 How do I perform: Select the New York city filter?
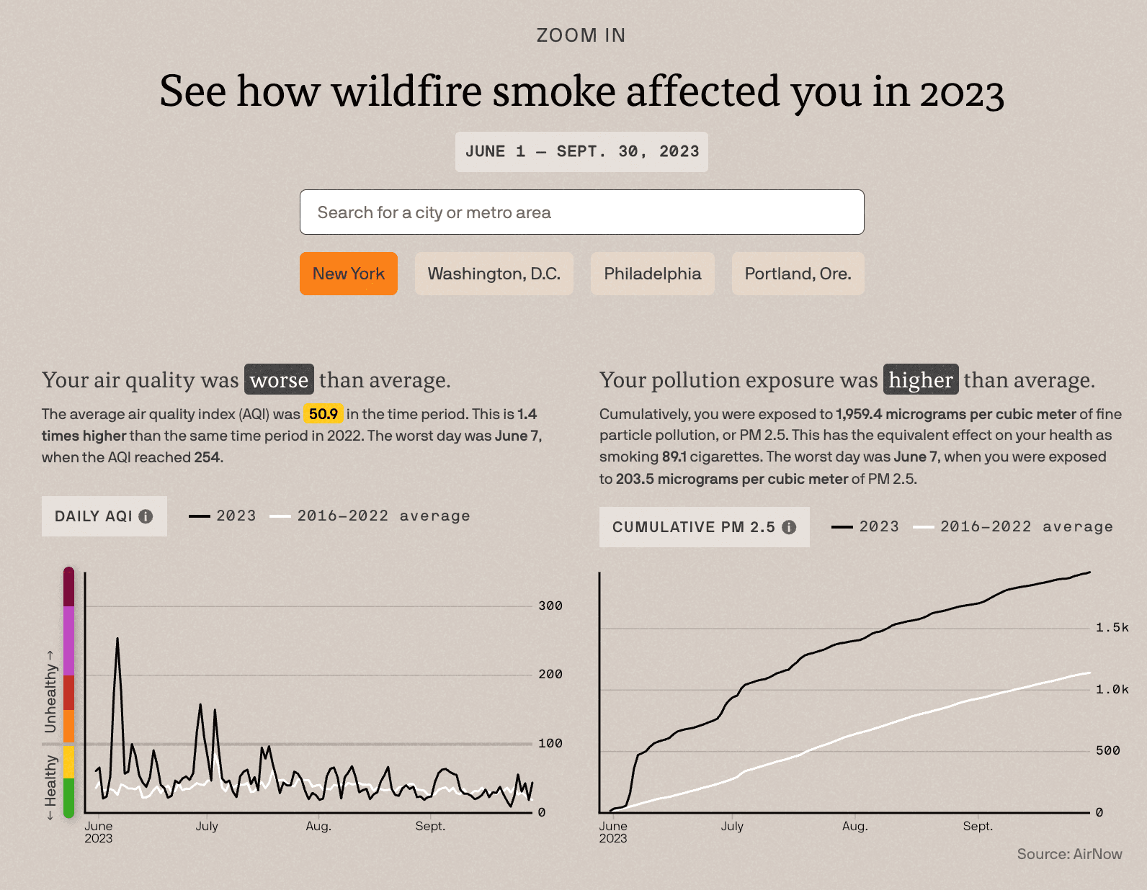(348, 274)
